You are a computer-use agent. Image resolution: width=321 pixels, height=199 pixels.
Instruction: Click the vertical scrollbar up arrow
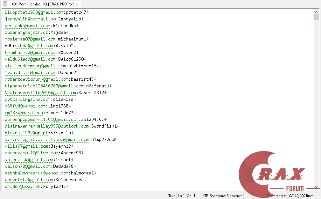click(x=316, y=12)
